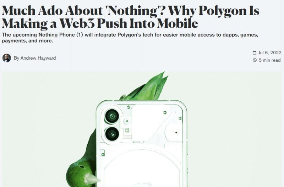The width and height of the screenshot is (284, 187).
Task: Click the parrot's tail feathers above the phone
Action: tap(146, 87)
